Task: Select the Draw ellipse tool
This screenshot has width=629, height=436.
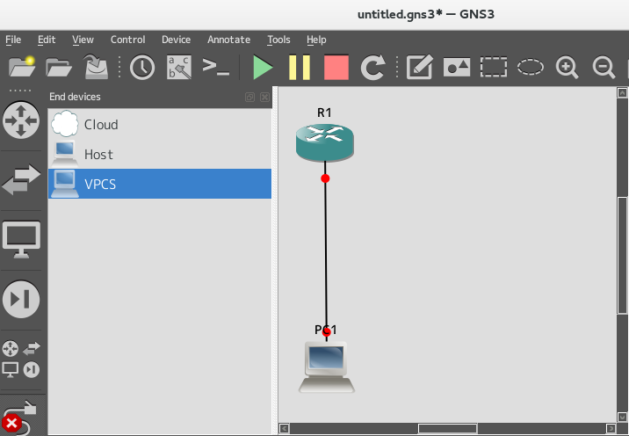Action: pos(531,67)
